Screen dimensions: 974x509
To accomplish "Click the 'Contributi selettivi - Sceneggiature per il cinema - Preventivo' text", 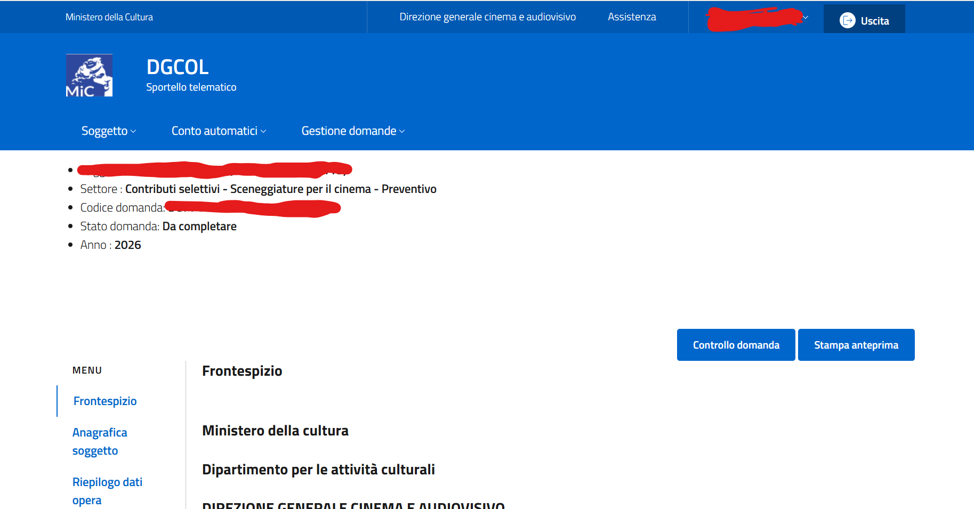I will (x=281, y=189).
